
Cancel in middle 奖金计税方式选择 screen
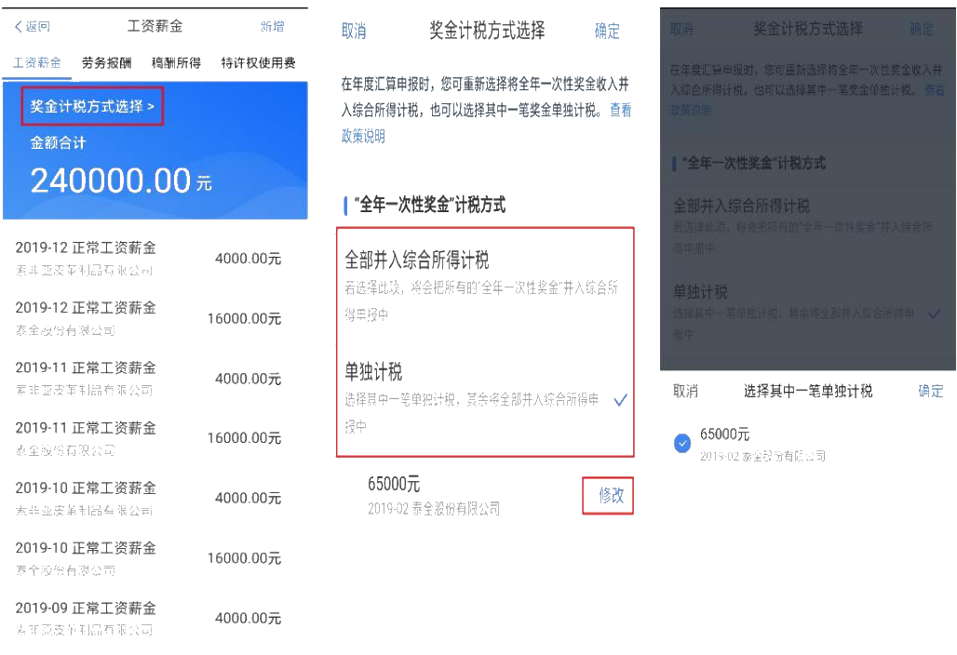(x=354, y=31)
